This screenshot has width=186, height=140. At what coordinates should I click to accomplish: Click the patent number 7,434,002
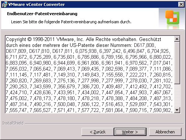click(x=88, y=92)
